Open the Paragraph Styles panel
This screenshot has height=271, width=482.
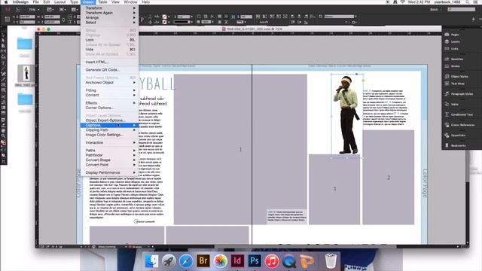coord(458,94)
